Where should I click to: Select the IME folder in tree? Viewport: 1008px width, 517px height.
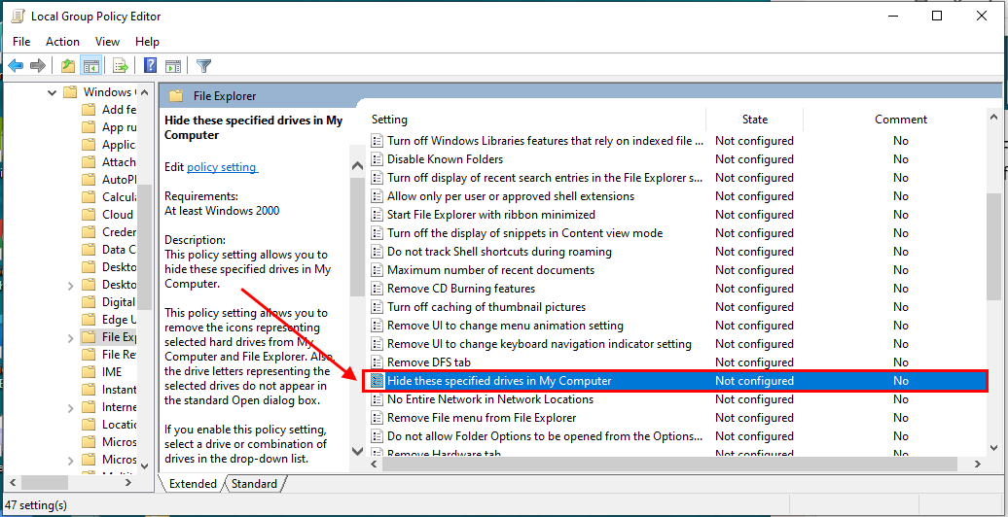click(112, 372)
